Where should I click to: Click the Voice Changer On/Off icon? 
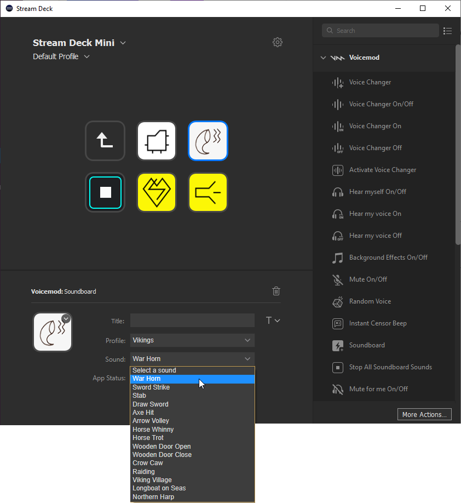click(338, 104)
